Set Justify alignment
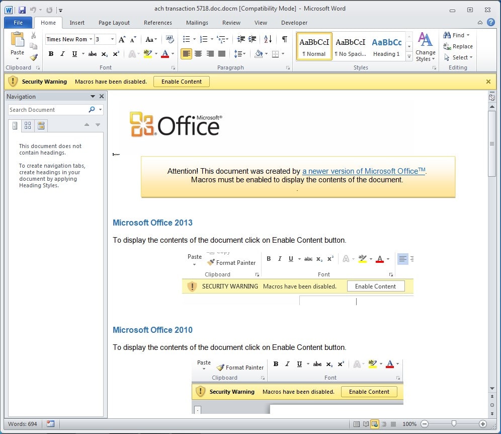 [x=222, y=54]
